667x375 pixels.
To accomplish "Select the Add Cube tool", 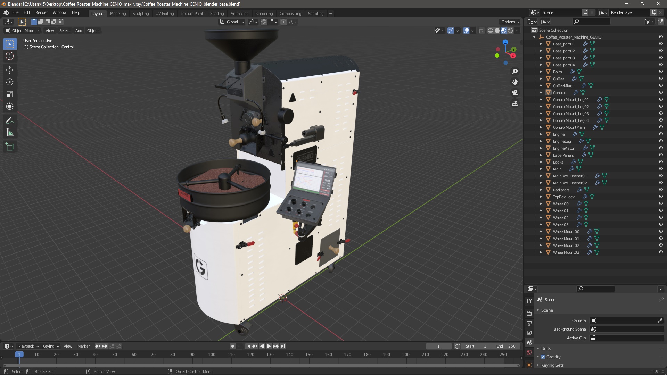I will click(10, 147).
